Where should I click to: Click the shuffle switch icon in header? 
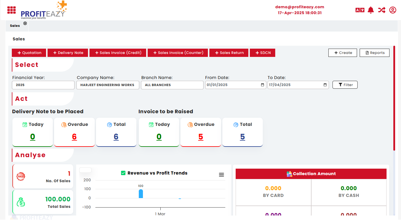382,10
